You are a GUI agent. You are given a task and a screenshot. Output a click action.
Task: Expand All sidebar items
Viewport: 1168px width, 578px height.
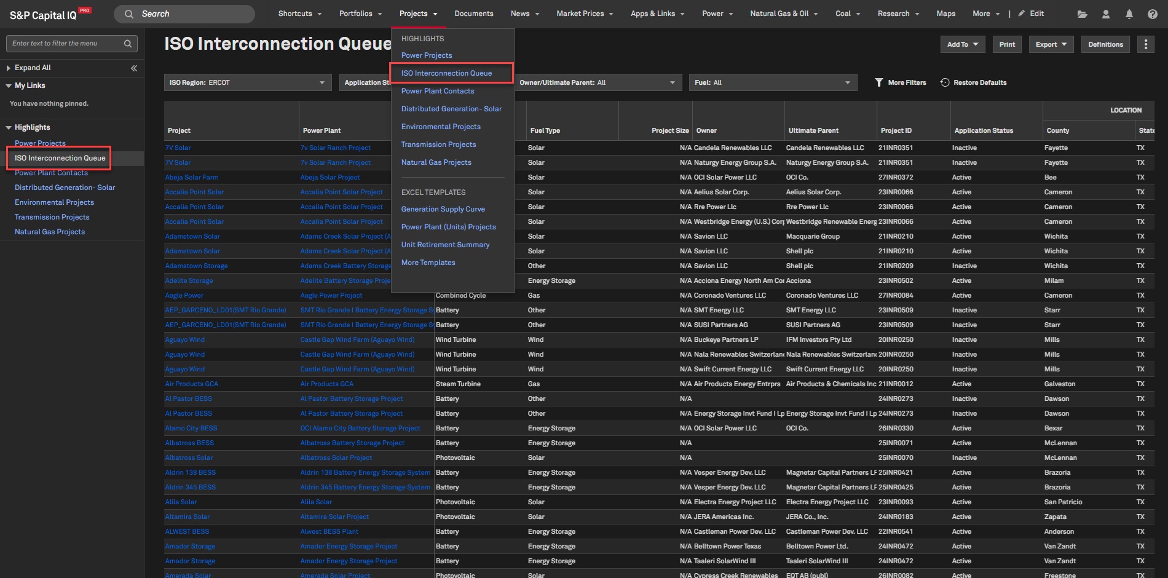[x=32, y=68]
